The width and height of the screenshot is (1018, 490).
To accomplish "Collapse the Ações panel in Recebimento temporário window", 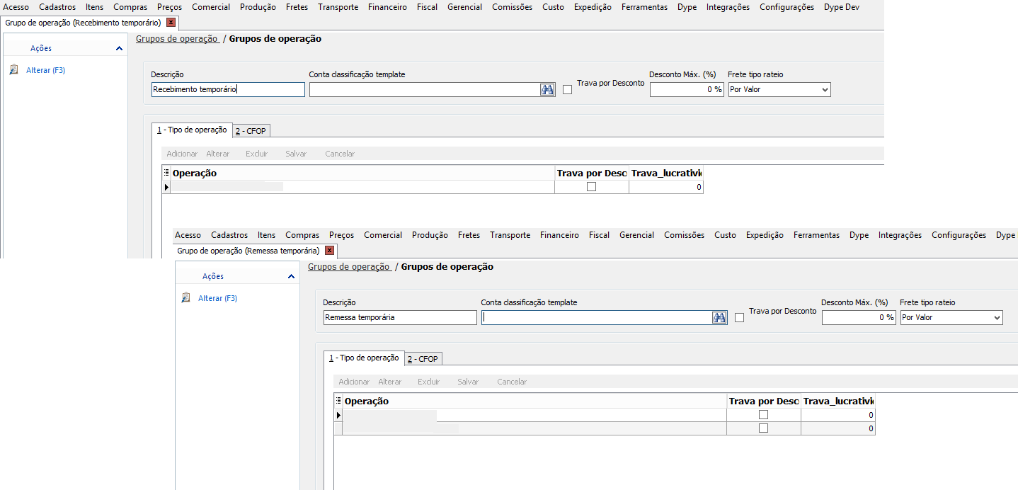I will pyautogui.click(x=119, y=48).
